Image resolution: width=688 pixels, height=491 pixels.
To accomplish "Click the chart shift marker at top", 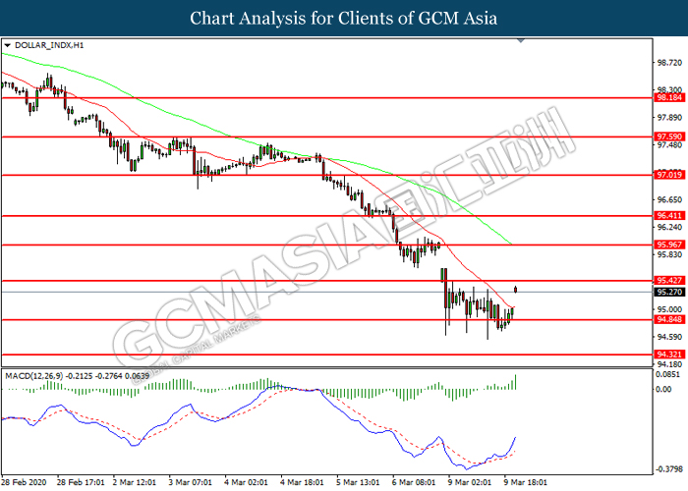I will tap(521, 41).
